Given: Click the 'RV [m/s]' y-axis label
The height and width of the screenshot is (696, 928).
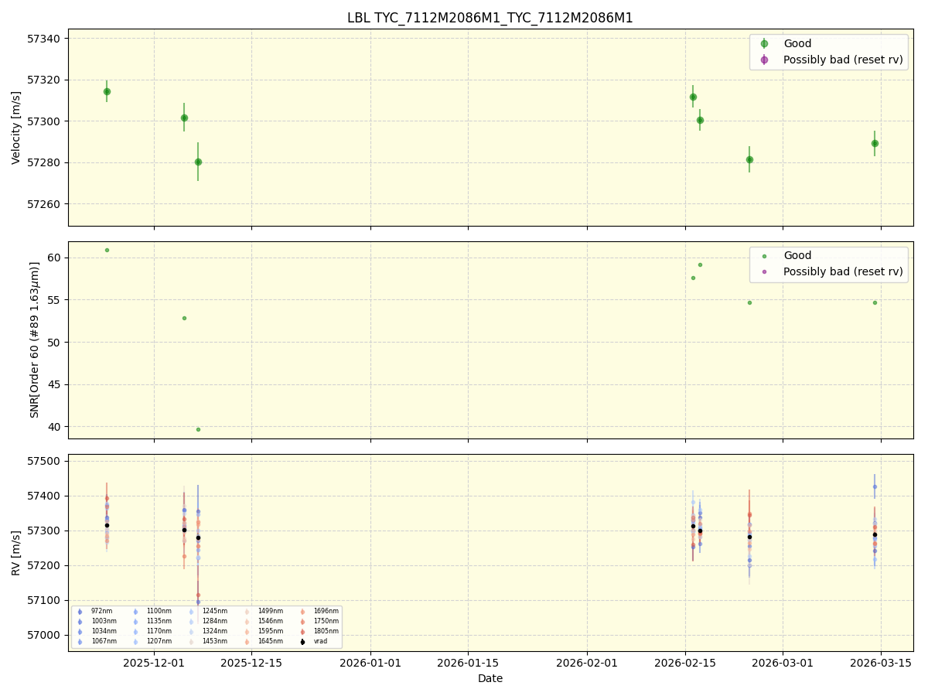Looking at the screenshot, I should 16,552.
